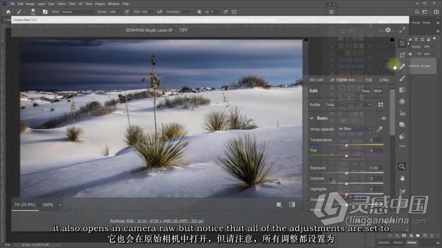Toggle pressure for size icon
The width and height of the screenshot is (442, 248).
pyautogui.click(x=225, y=12)
